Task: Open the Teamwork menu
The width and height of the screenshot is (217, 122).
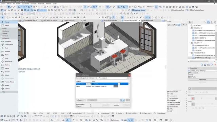Action: tap(41, 4)
